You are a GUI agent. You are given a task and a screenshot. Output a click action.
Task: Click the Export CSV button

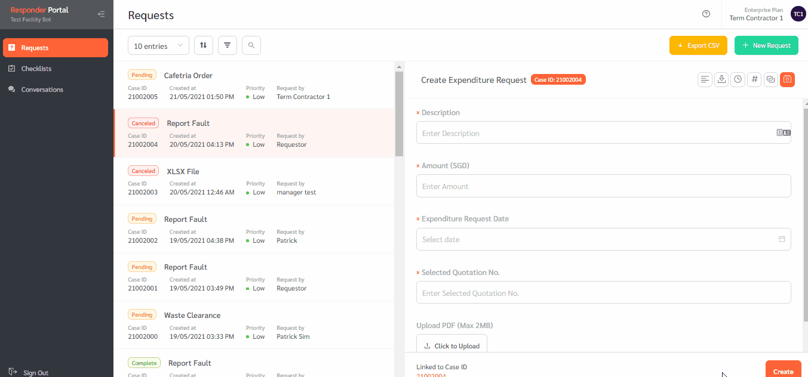(698, 45)
